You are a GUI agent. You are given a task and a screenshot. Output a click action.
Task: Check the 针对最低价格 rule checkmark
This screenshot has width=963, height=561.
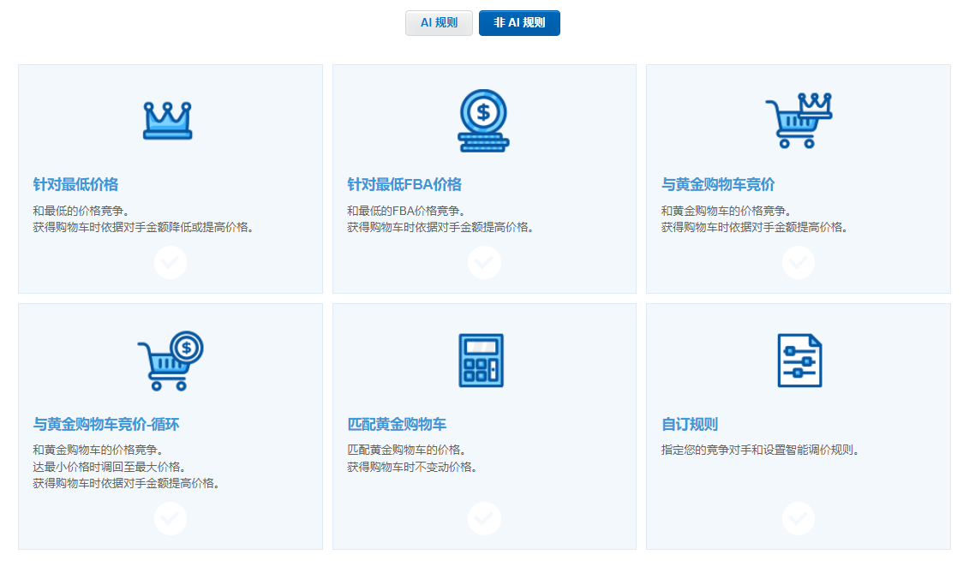click(x=170, y=263)
